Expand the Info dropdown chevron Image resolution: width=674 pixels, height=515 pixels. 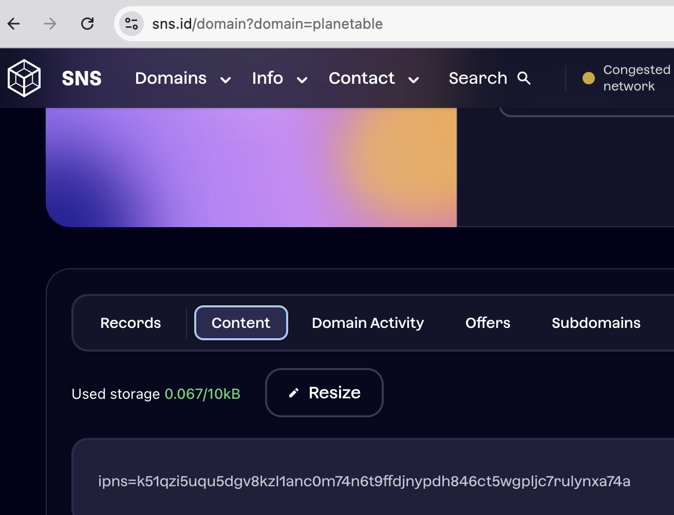pyautogui.click(x=302, y=80)
